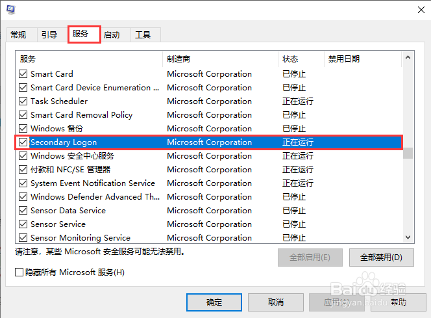The image size is (431, 318).
Task: Select Smart Card Device Enumeration service name
Action: coord(95,88)
